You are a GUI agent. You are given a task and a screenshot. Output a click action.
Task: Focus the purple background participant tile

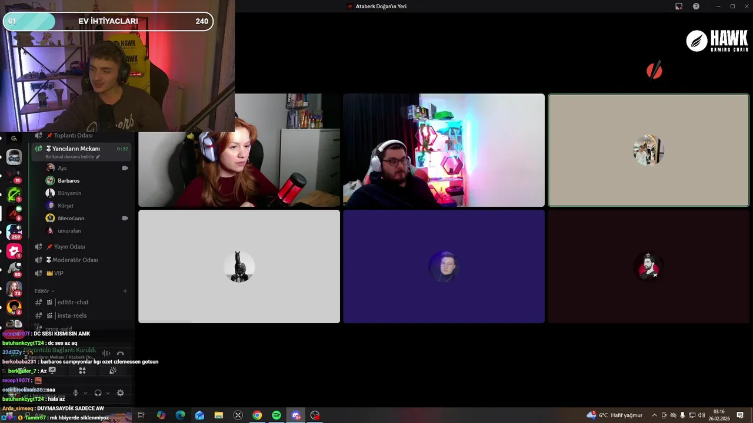coord(444,267)
